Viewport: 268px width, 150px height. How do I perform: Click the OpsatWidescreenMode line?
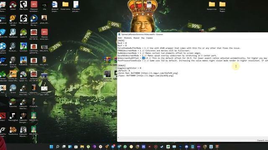click(167, 55)
